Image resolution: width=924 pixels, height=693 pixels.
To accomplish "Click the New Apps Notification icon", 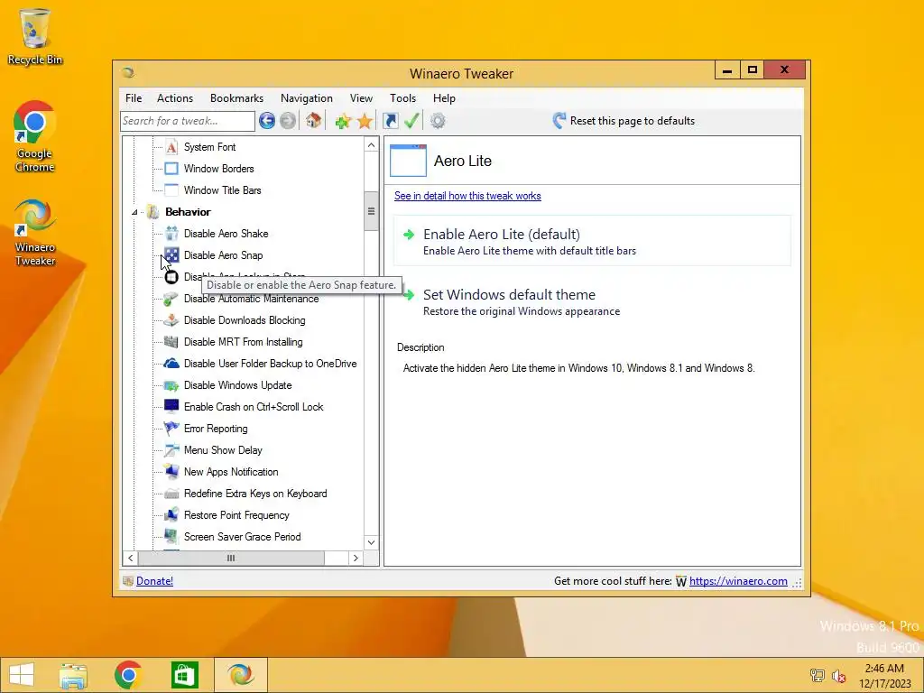I will pos(171,472).
